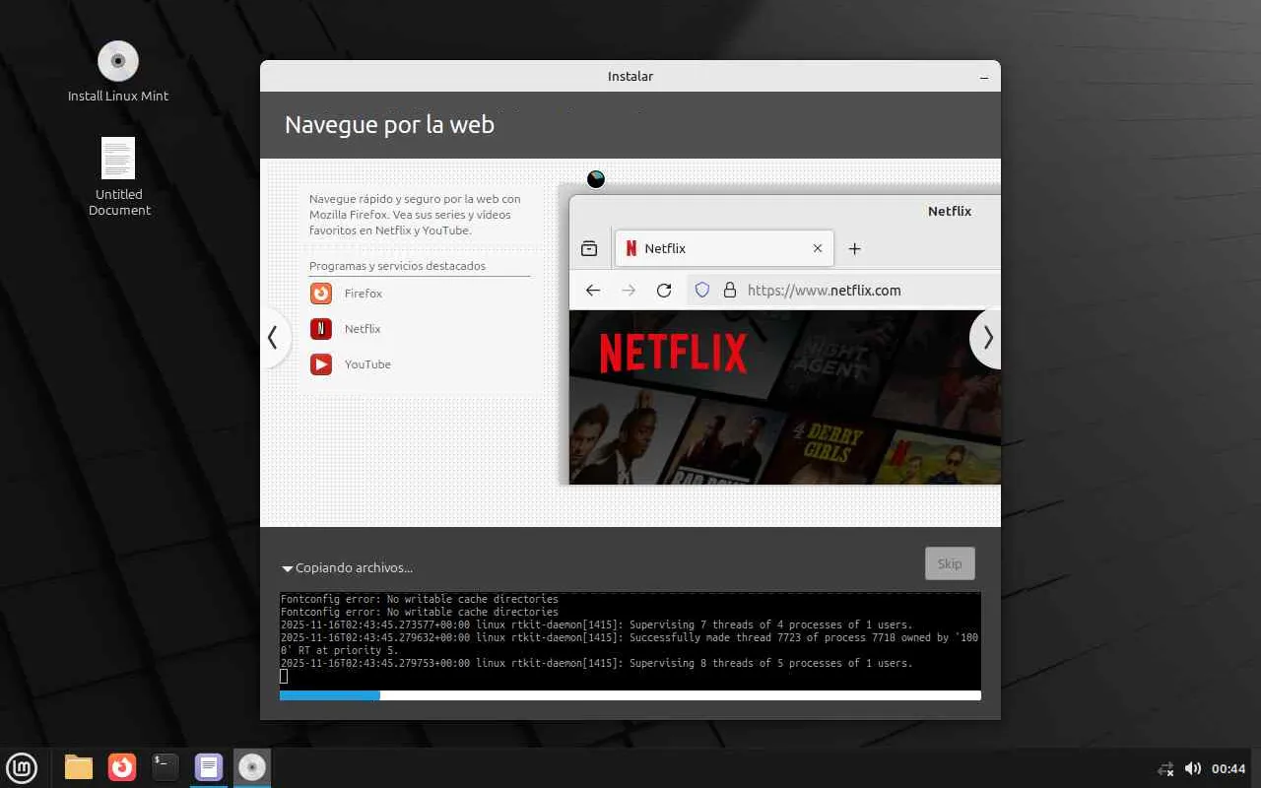The image size is (1261, 788).
Task: Collapse the Copiando archivos details expander
Action: [288, 568]
